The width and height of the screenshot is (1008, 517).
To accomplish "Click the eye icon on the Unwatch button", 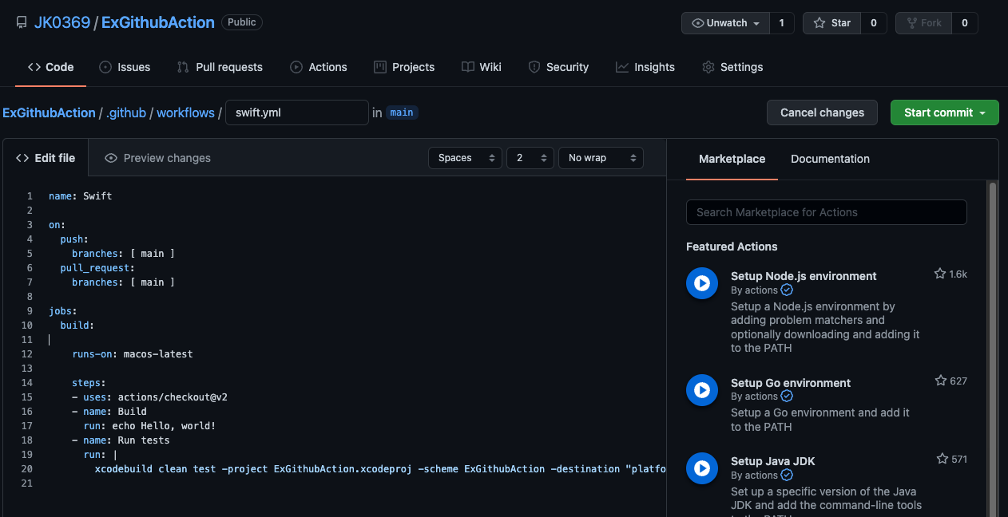I will (698, 23).
